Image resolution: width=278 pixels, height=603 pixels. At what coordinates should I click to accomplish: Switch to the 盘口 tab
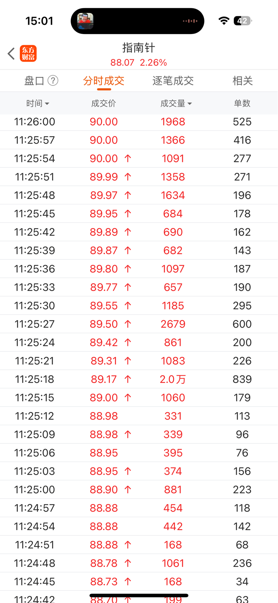[34, 80]
